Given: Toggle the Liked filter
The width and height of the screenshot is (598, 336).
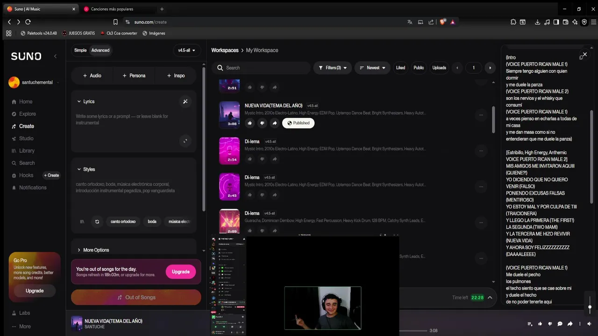Looking at the screenshot, I should click(x=401, y=68).
